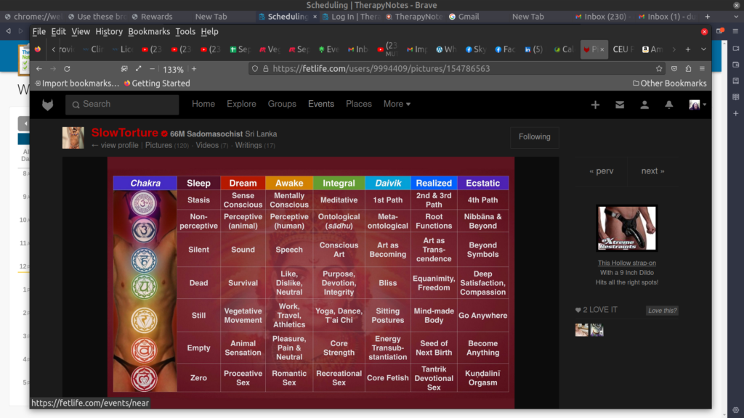This screenshot has width=744, height=418.
Task: Open the friends person icon in header
Action: point(644,104)
